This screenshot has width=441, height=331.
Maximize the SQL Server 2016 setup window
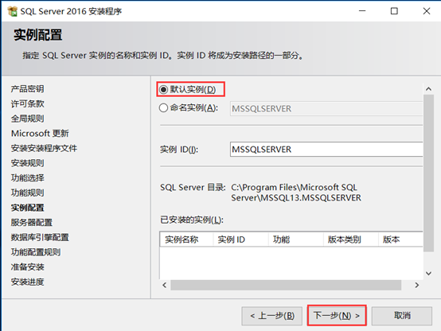click(394, 11)
